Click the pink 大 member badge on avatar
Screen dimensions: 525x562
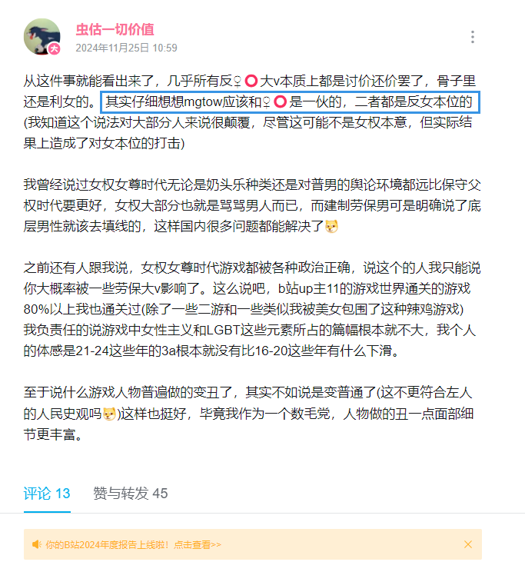pos(55,48)
